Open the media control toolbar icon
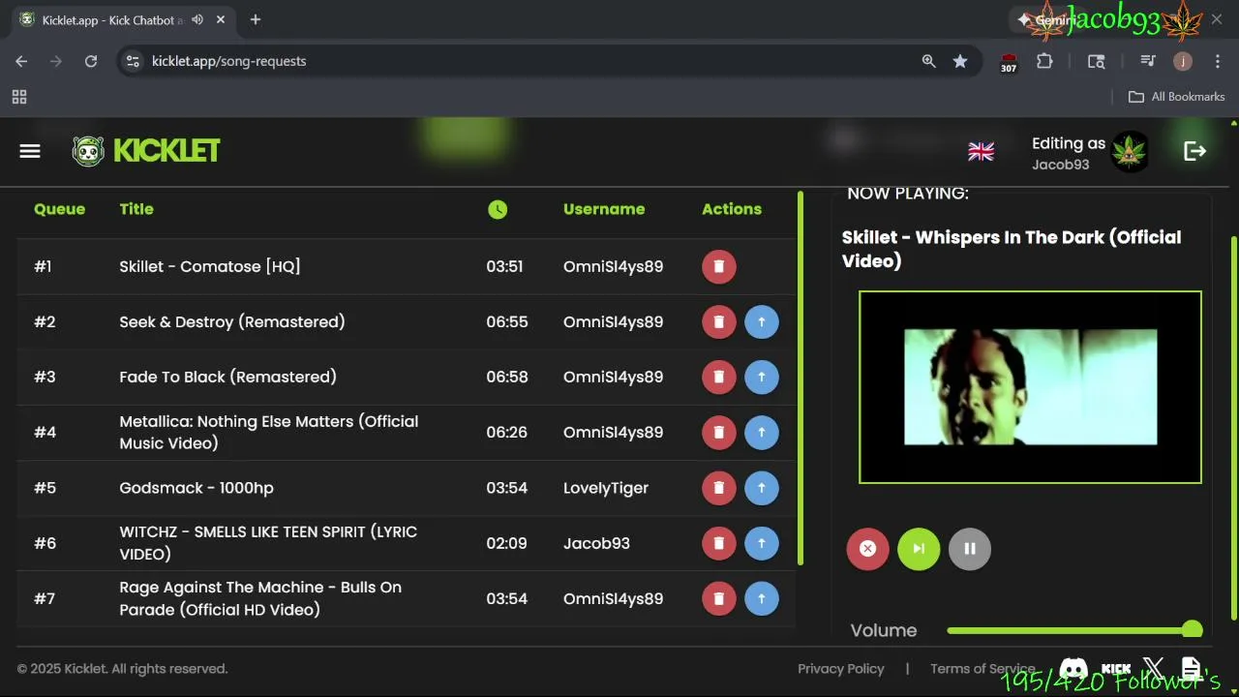Screen dimensions: 1239x697 tap(1148, 61)
